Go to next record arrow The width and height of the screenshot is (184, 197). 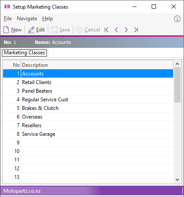click(x=126, y=30)
